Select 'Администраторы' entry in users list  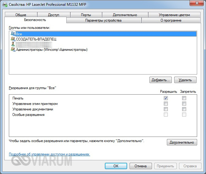pyautogui.click(x=52, y=50)
